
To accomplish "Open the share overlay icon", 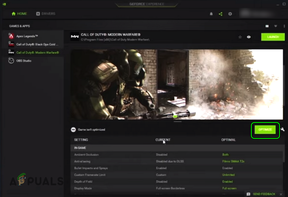I will coord(221,14).
